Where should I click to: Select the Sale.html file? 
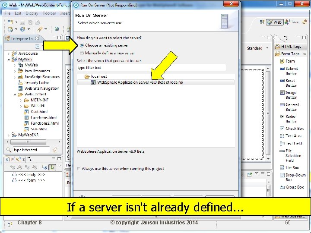click(38, 129)
